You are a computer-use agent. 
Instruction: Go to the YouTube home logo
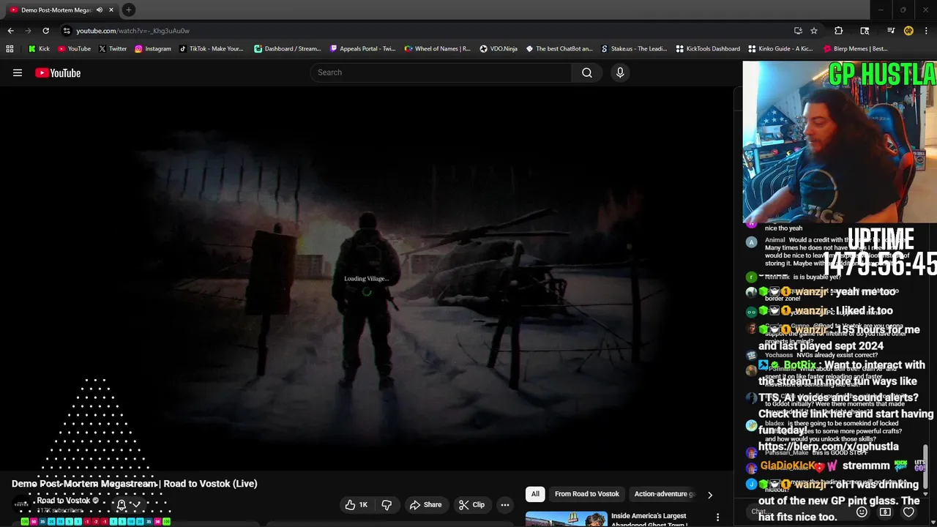[58, 72]
